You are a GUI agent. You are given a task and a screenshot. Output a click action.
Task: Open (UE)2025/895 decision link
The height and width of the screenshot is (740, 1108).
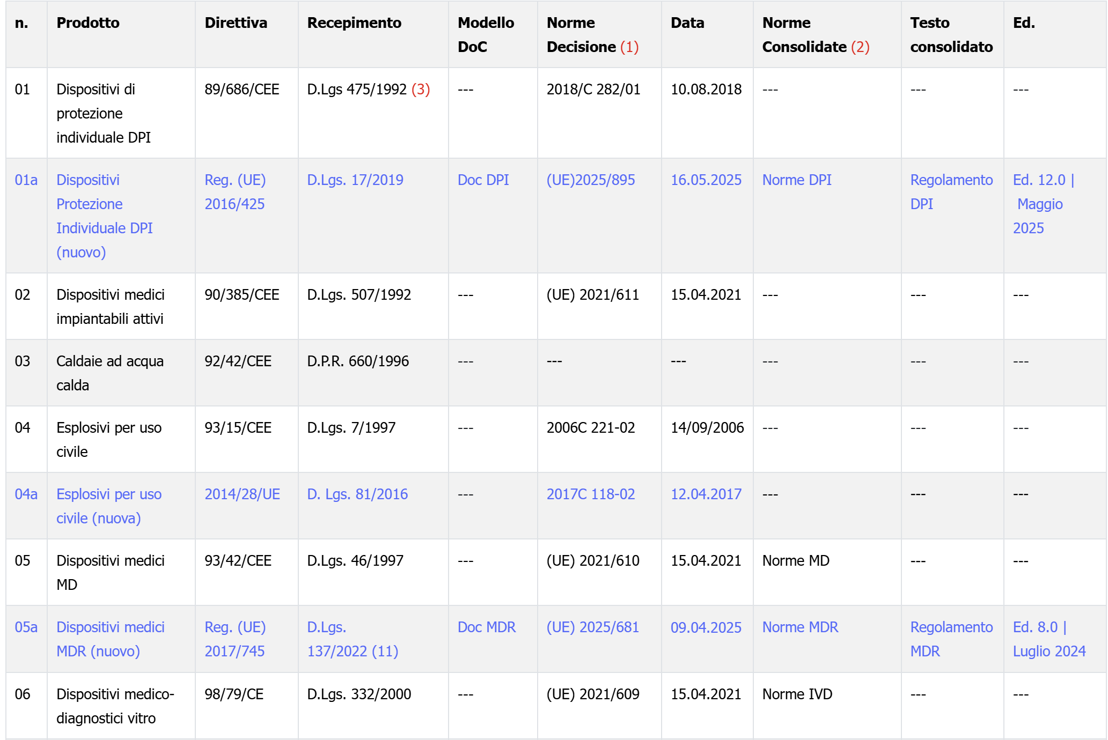tap(591, 180)
